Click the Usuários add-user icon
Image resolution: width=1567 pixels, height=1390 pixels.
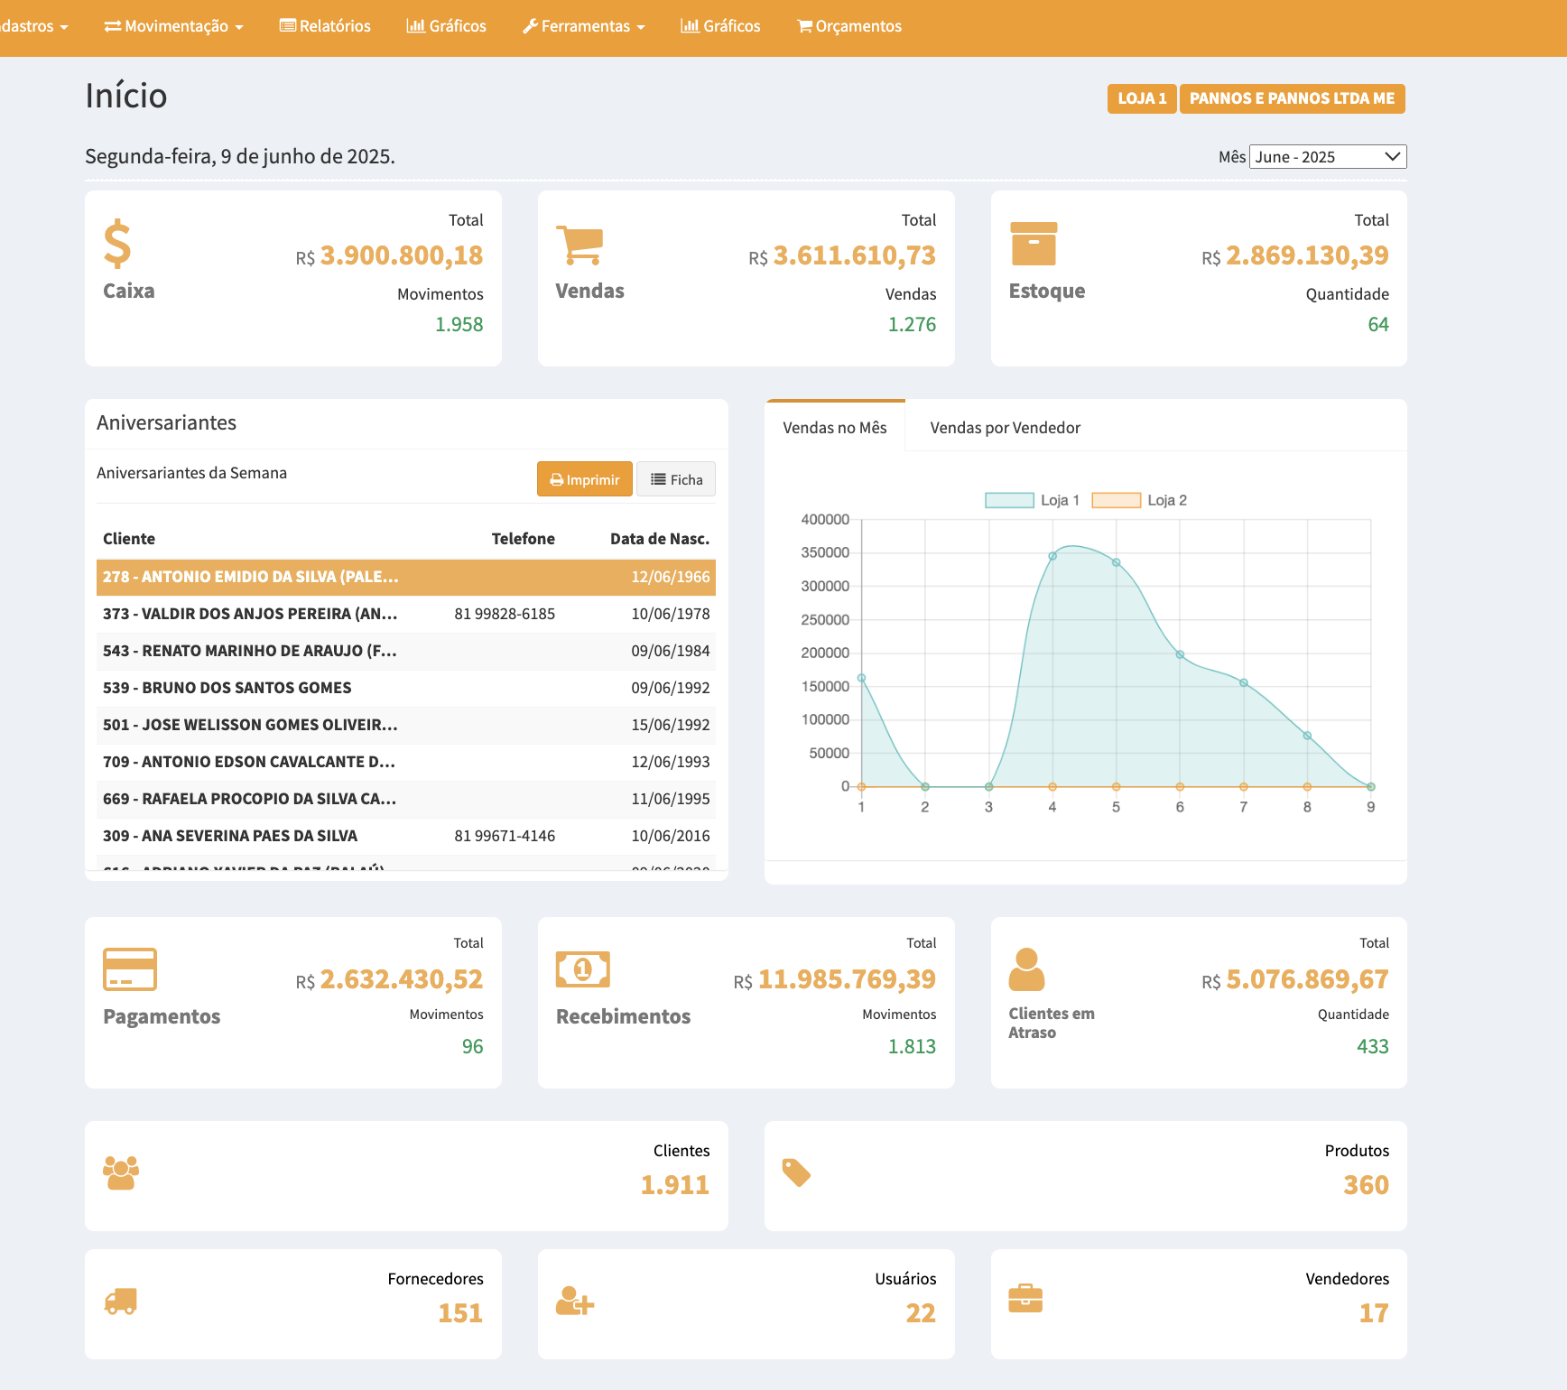575,1301
